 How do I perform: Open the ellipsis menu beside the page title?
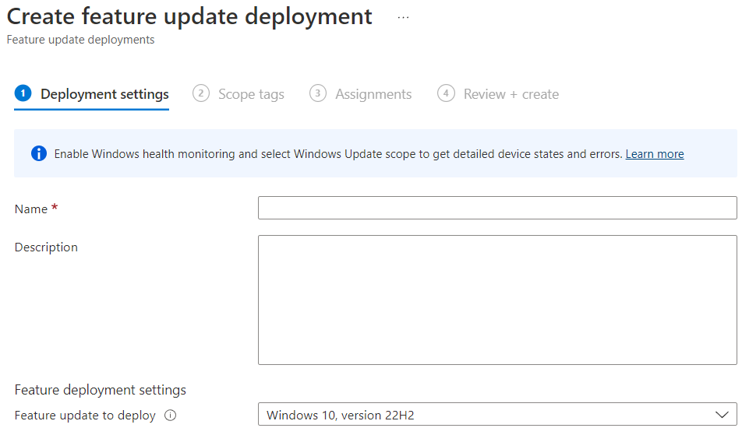pyautogui.click(x=403, y=17)
